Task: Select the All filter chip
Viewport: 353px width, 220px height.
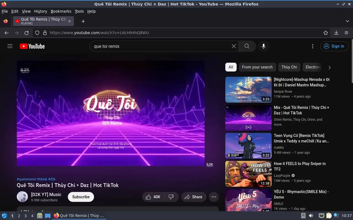Action: pos(231,67)
